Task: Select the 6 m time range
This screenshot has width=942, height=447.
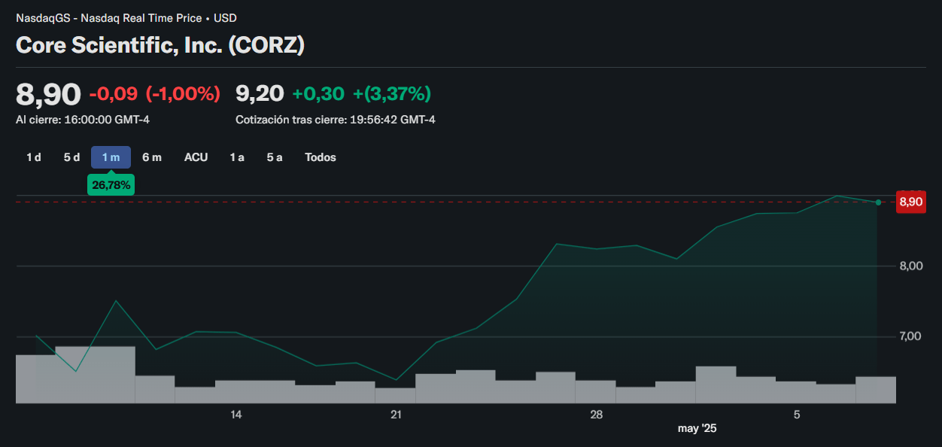Action: point(152,157)
